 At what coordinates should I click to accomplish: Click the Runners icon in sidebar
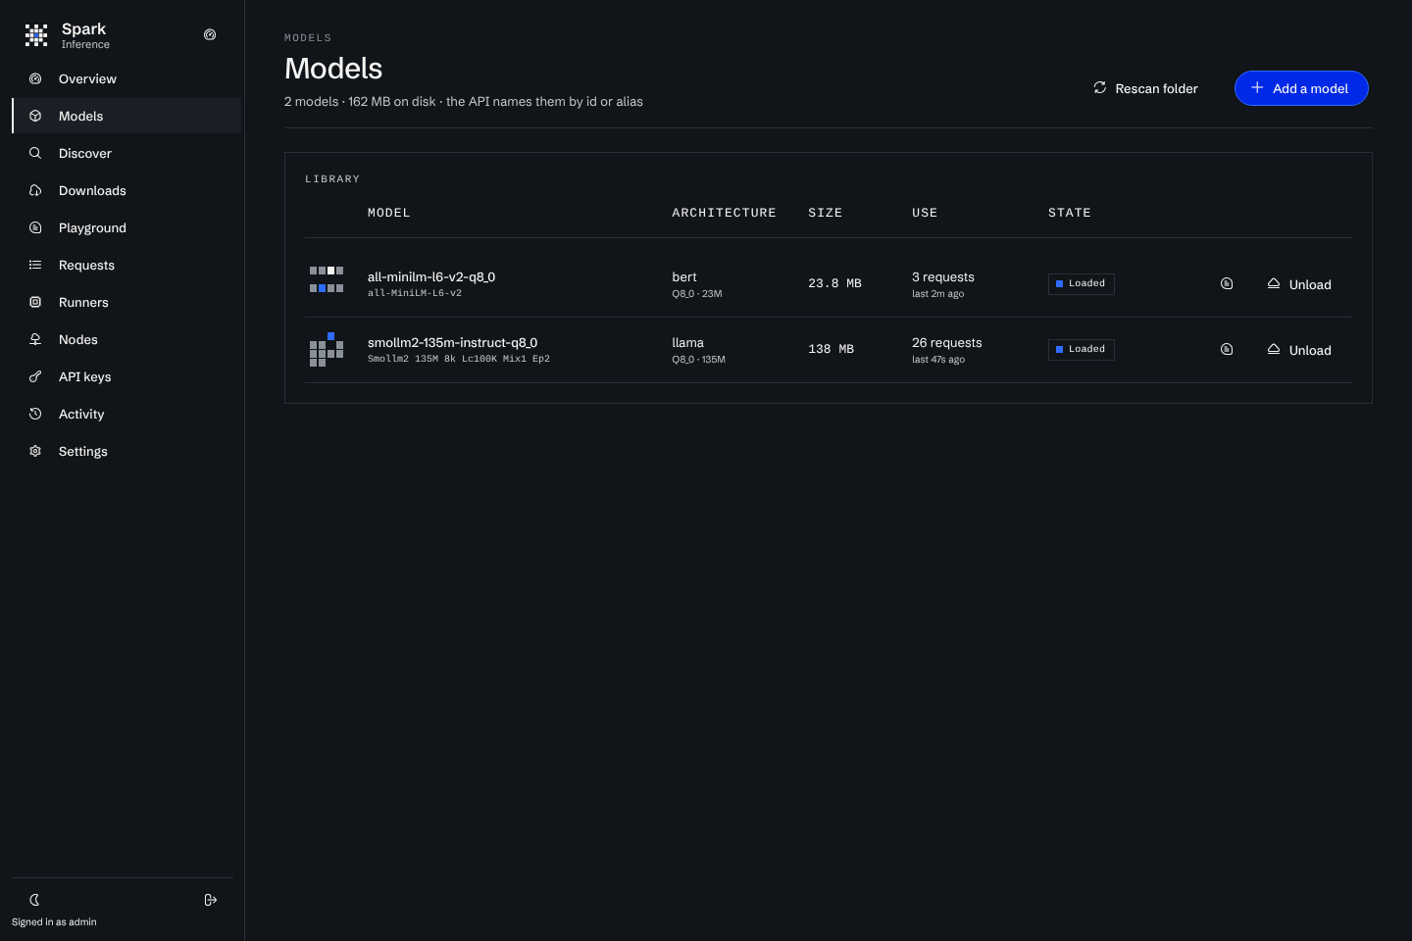pyautogui.click(x=35, y=302)
